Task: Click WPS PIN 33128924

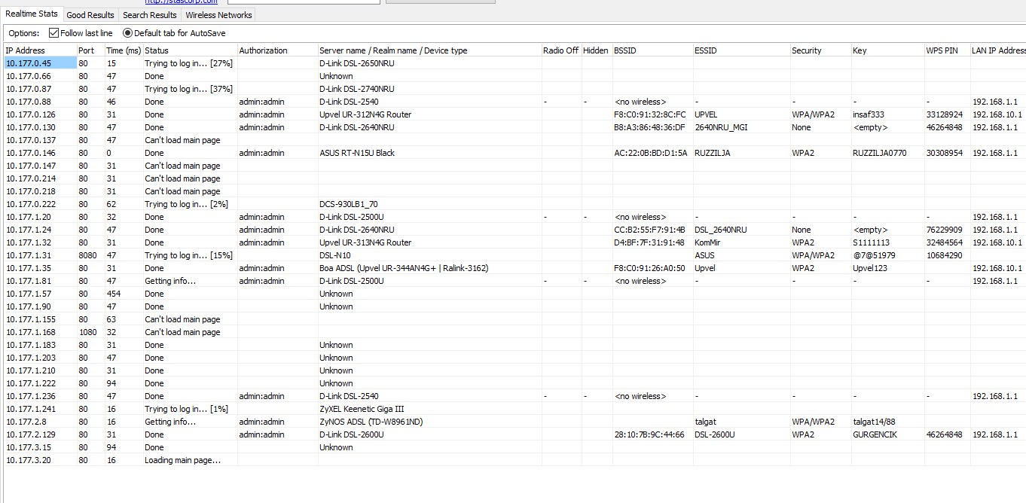Action: pos(944,114)
